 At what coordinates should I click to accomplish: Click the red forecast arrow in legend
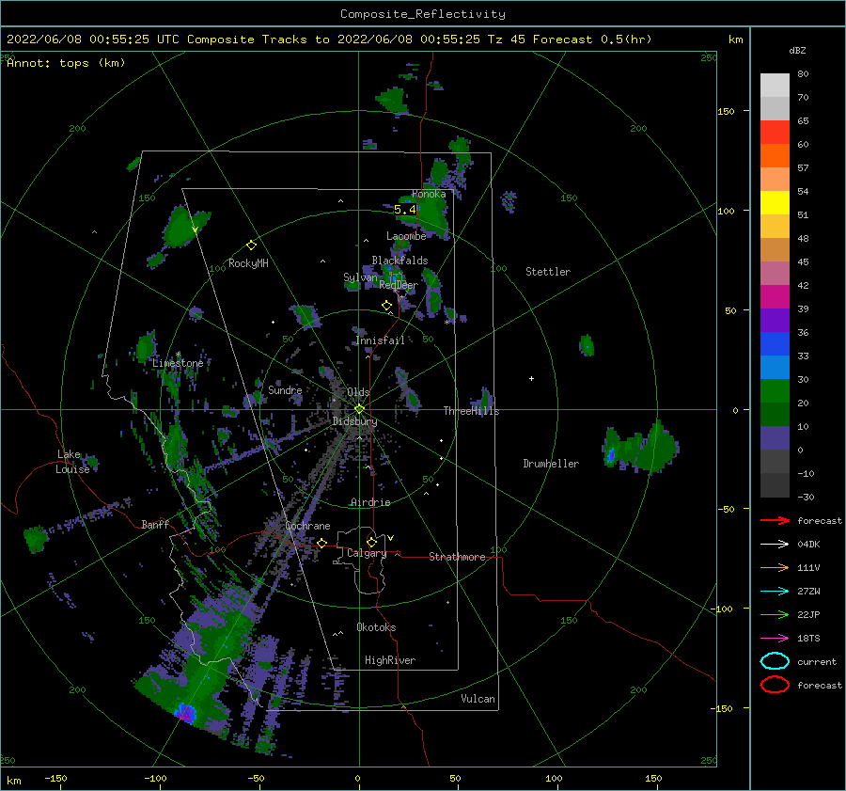775,520
